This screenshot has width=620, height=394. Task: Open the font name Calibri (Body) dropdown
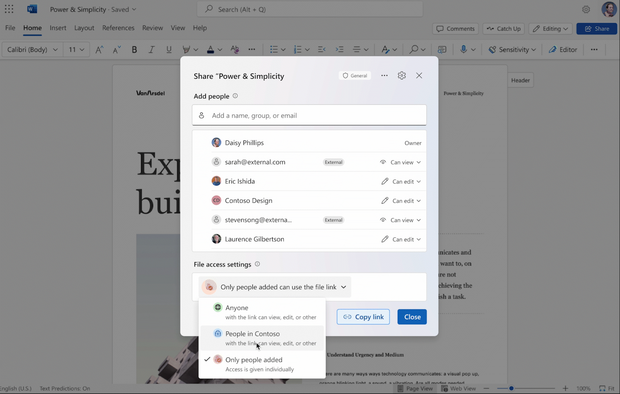(x=33, y=50)
